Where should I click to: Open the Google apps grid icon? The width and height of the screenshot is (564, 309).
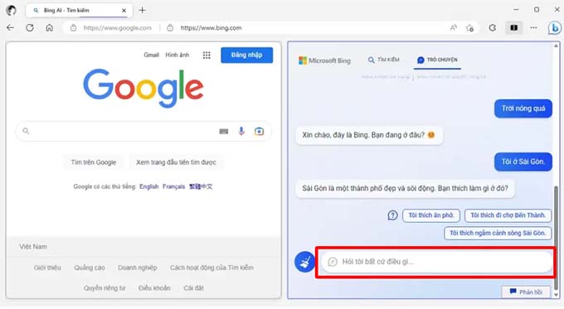point(207,55)
